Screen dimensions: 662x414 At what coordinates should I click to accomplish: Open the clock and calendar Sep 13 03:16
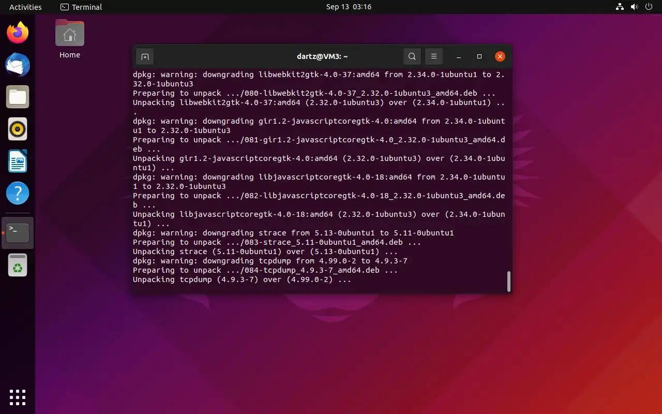349,7
